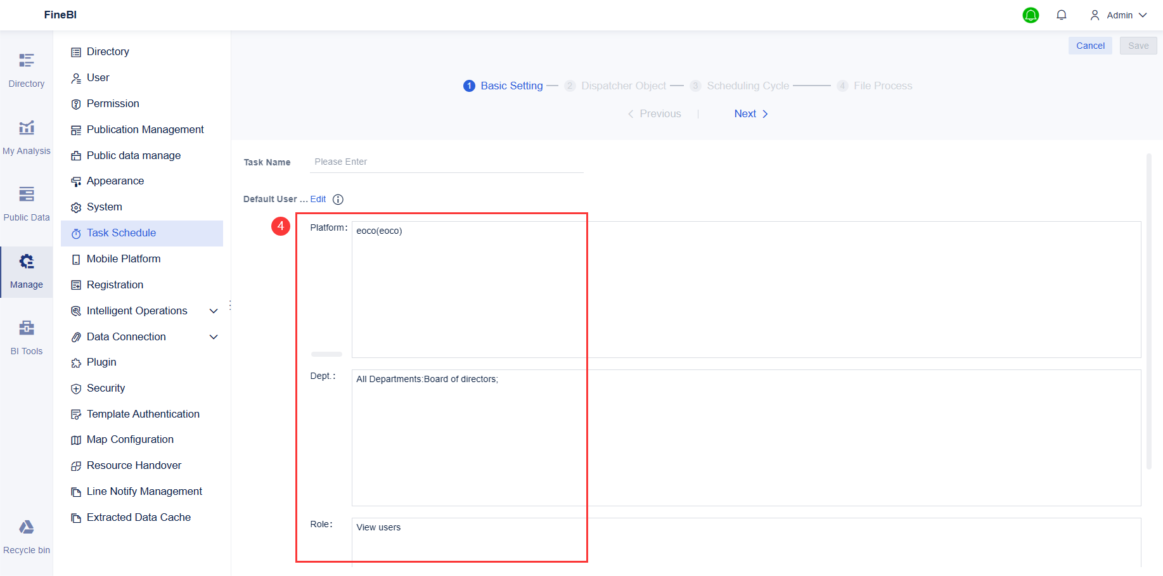Open the Public Data sidebar panel
The height and width of the screenshot is (576, 1163).
coord(26,203)
